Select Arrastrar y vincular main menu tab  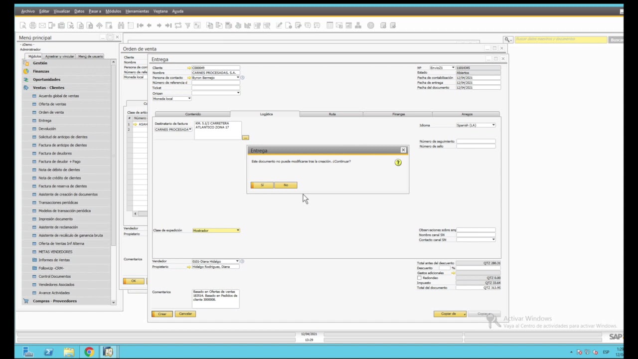click(59, 56)
